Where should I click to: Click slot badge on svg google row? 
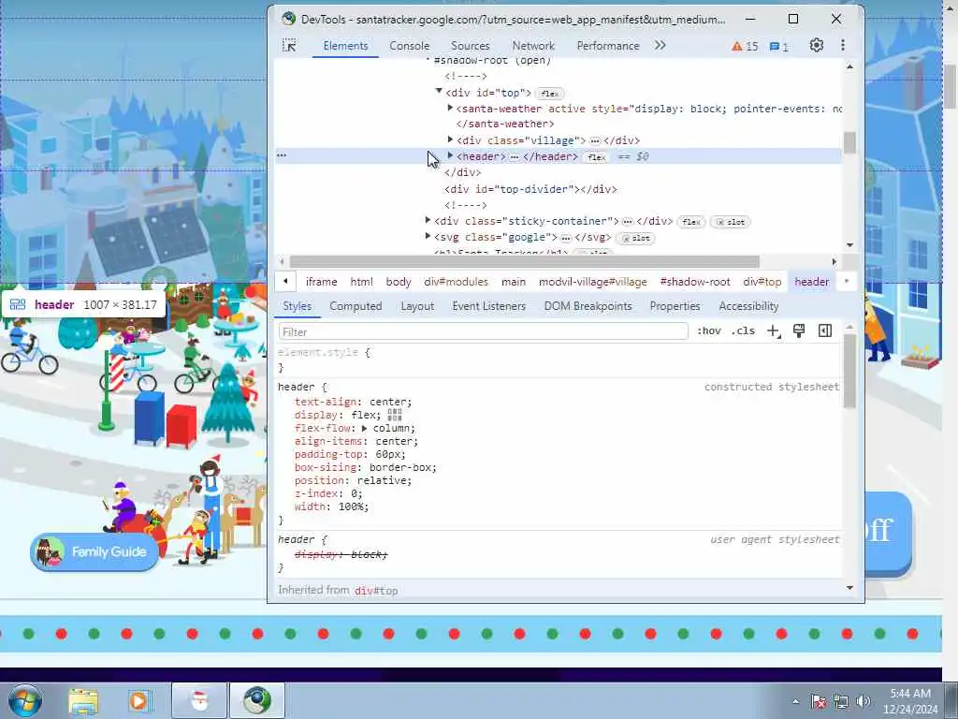pyautogui.click(x=635, y=238)
